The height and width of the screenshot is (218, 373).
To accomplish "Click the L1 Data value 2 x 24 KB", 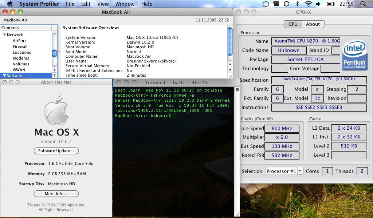I will pos(349,128).
